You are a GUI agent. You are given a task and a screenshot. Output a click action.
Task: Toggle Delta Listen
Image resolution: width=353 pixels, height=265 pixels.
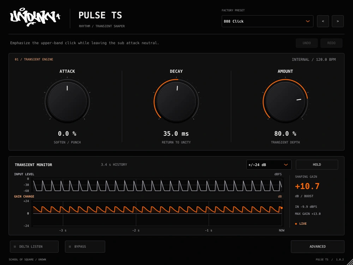point(34,247)
